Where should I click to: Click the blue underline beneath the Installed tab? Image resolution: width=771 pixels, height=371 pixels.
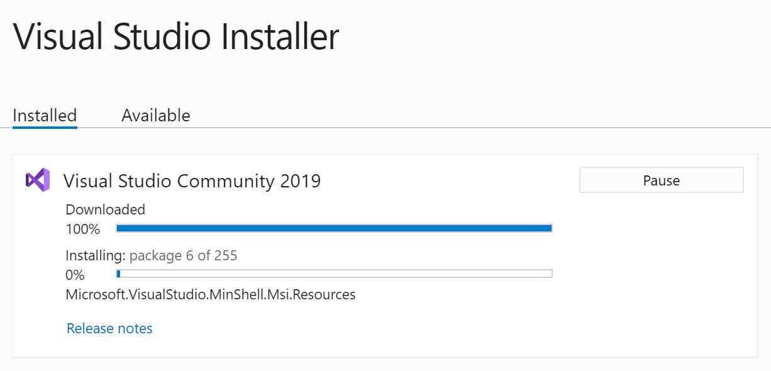(45, 127)
